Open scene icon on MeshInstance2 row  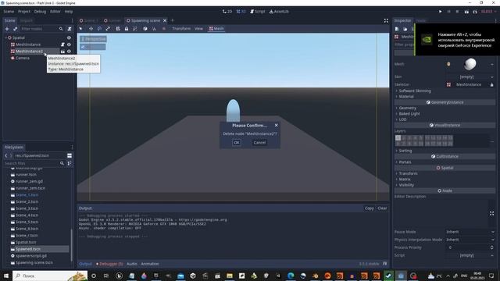coord(62,52)
